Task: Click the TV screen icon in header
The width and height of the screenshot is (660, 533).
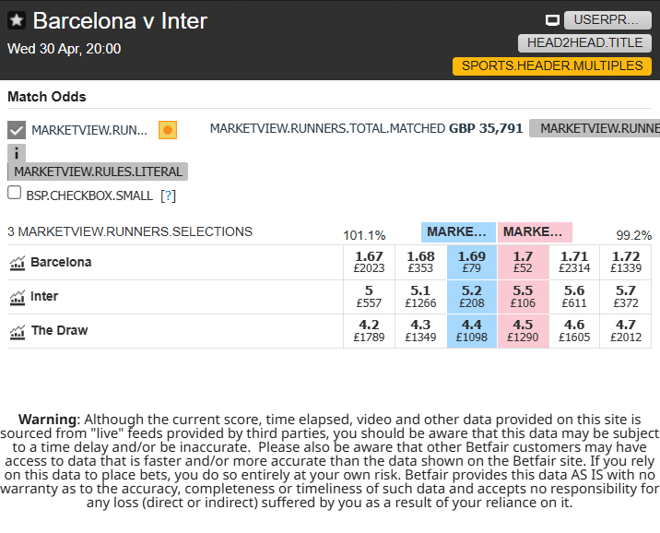Action: click(x=552, y=20)
